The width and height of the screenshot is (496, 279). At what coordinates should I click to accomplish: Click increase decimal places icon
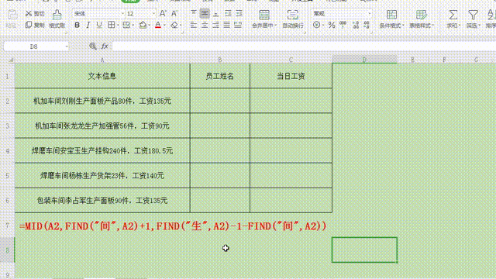356,25
